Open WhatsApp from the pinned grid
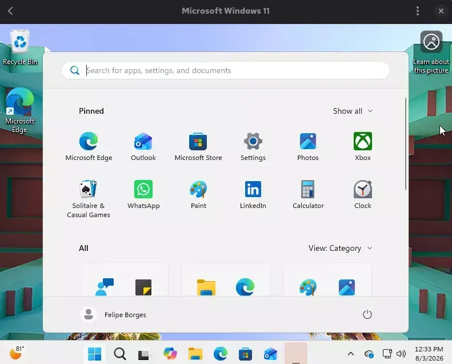This screenshot has width=452, height=364. 143,194
